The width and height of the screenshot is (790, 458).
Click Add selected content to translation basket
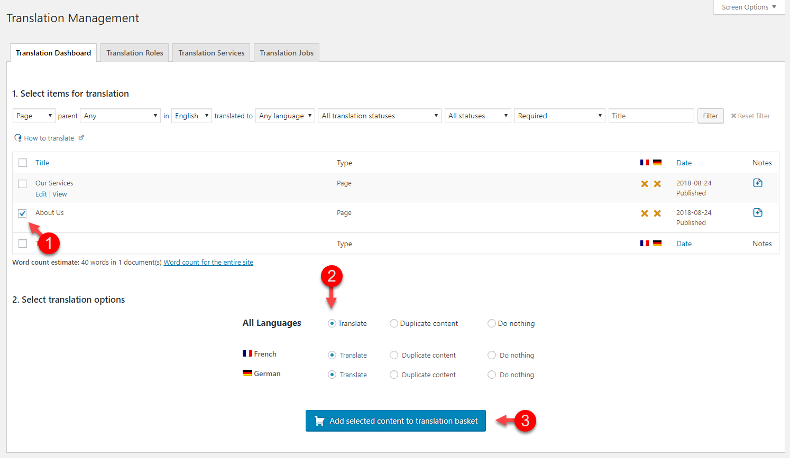(x=396, y=421)
